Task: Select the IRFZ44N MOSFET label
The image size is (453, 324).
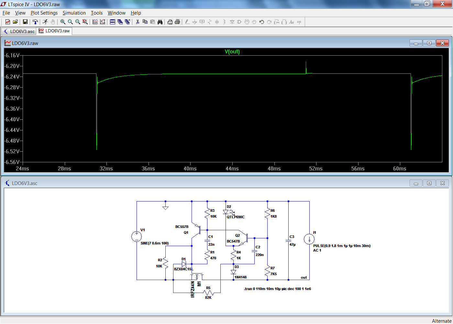Action: click(193, 289)
